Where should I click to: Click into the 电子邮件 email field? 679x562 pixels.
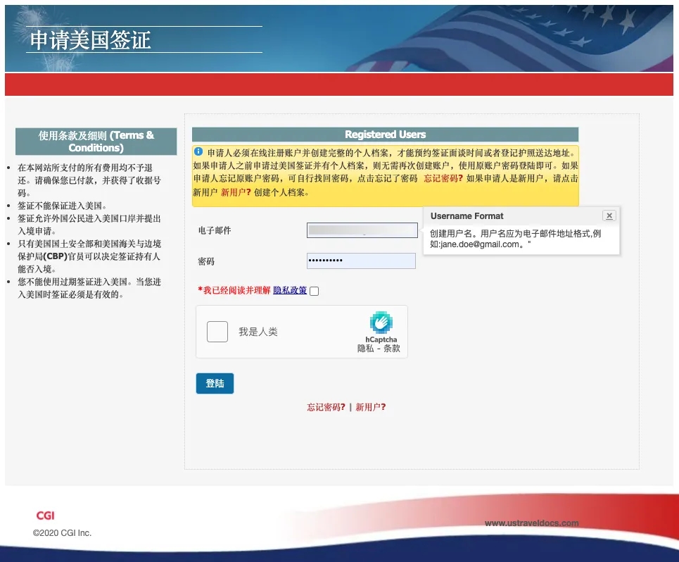pyautogui.click(x=362, y=230)
